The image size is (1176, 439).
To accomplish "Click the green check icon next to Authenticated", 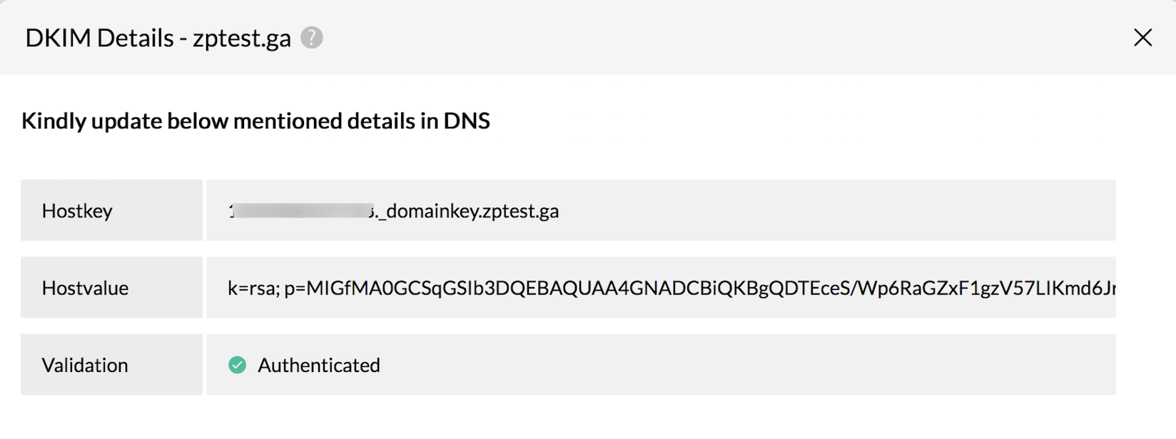I will pyautogui.click(x=237, y=365).
